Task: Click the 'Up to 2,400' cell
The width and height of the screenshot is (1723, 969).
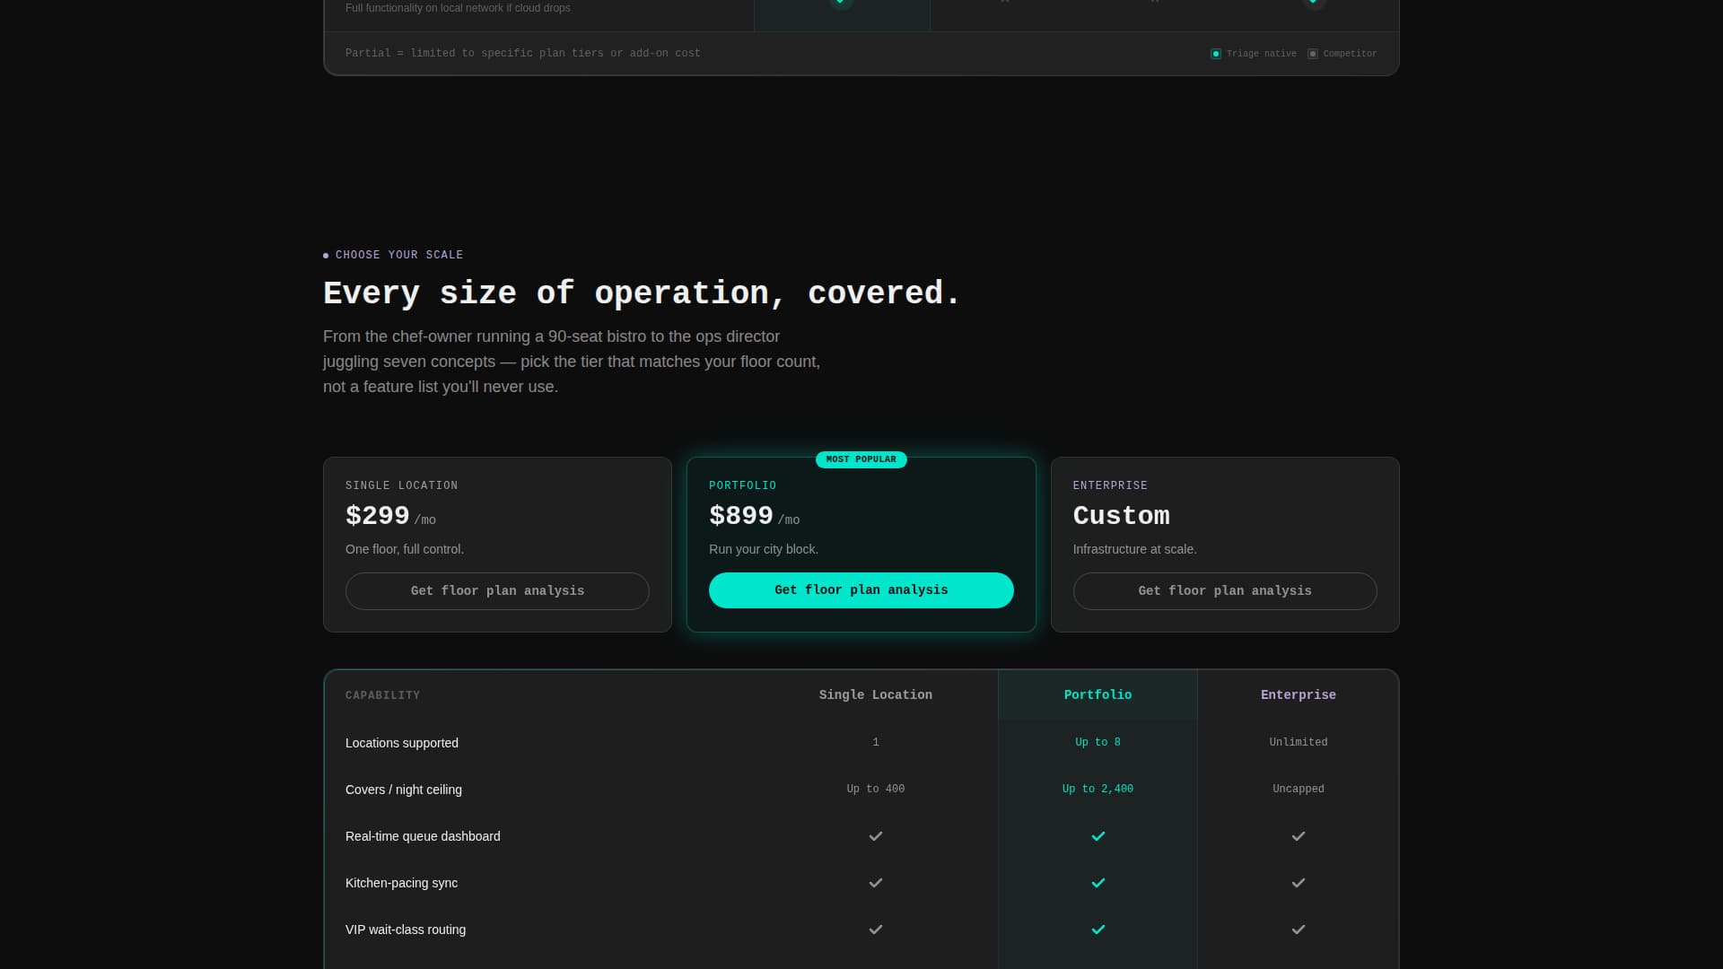Action: click(x=1098, y=789)
